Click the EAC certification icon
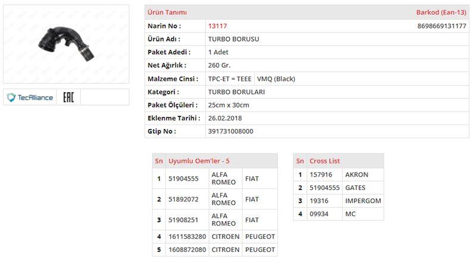Viewport: 476px width, 262px height. [x=68, y=97]
